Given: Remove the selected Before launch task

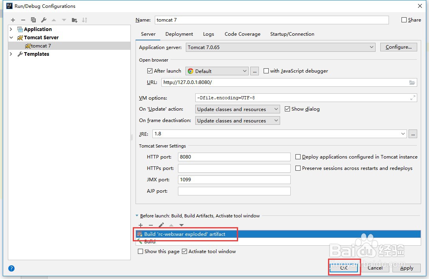Looking at the screenshot, I should pos(151,226).
